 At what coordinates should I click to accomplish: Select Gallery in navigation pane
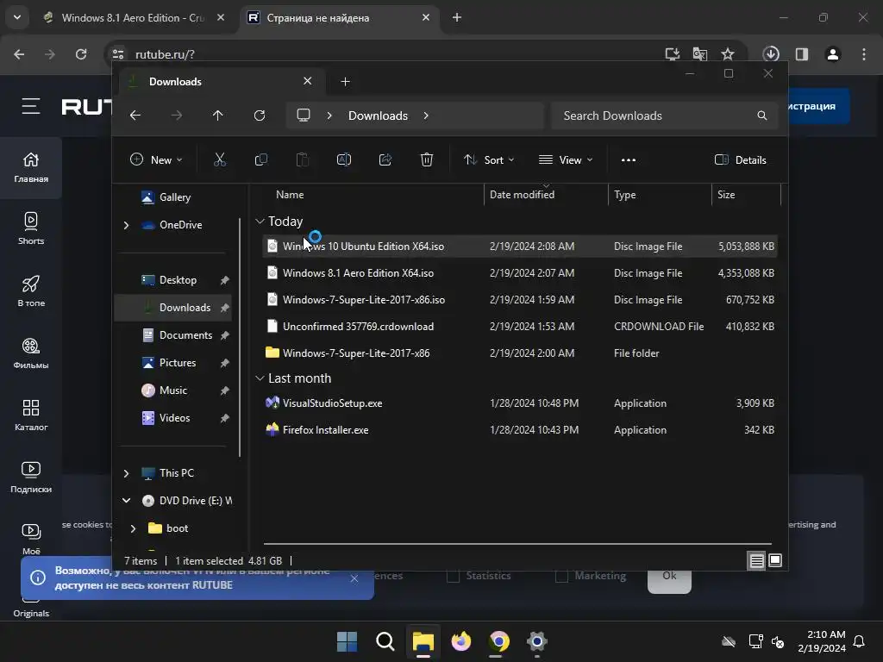click(x=174, y=197)
